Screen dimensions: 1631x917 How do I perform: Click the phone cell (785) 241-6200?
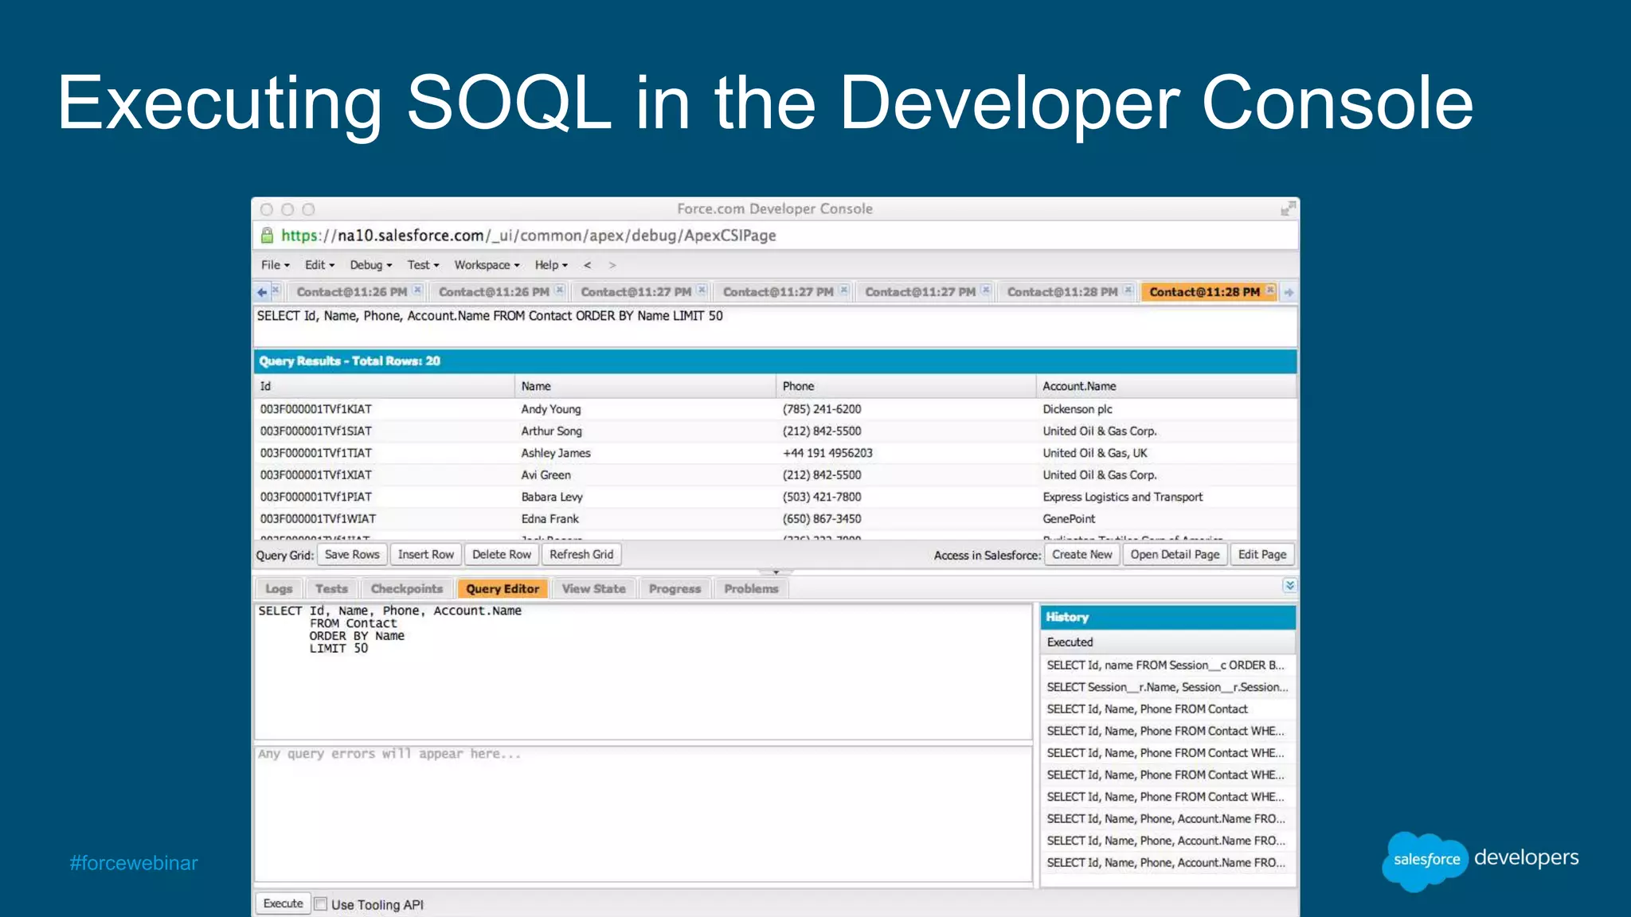821,409
